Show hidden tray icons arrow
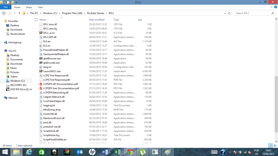This screenshot has width=278, height=156. [230, 152]
